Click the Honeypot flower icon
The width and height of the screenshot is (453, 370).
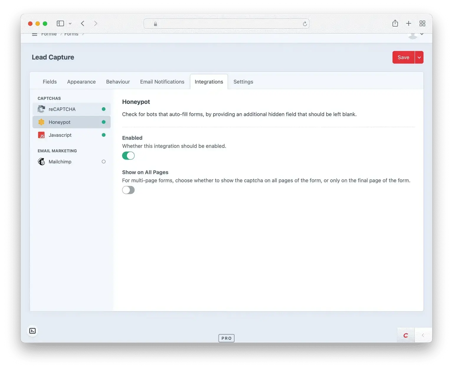(41, 122)
